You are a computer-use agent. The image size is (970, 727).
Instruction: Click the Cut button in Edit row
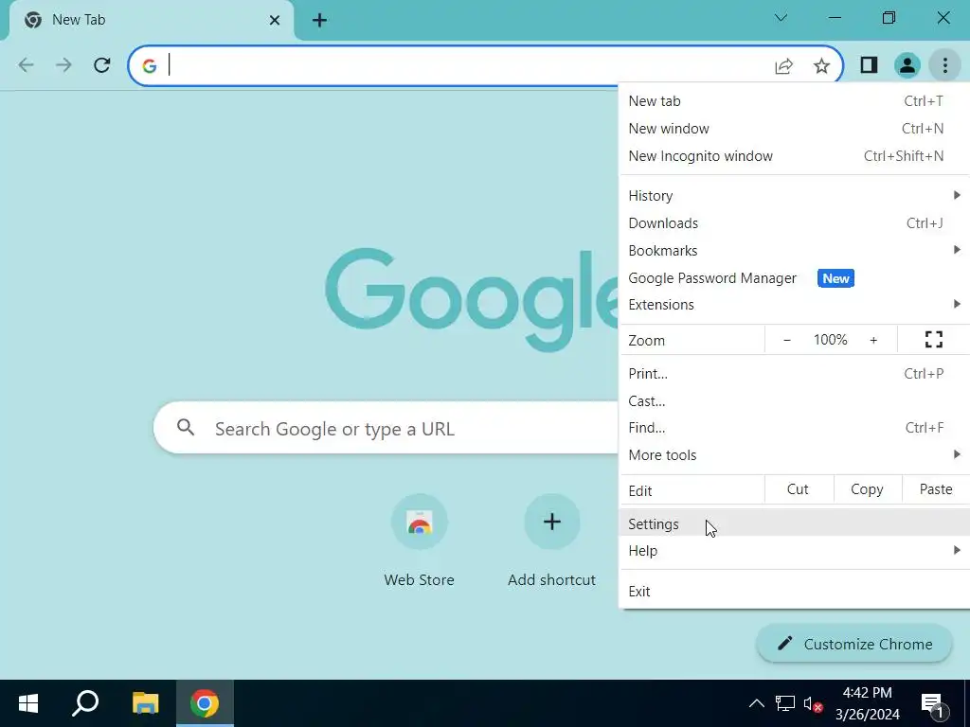(798, 489)
